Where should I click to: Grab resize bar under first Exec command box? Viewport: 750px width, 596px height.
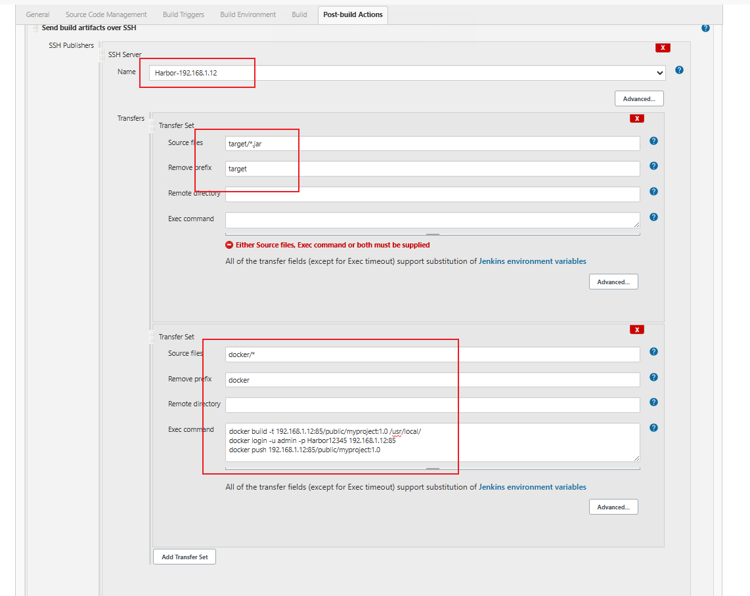pos(432,234)
